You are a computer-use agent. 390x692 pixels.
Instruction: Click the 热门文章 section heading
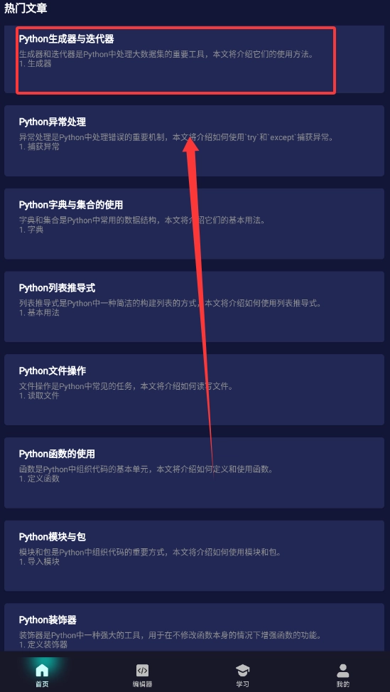click(26, 9)
